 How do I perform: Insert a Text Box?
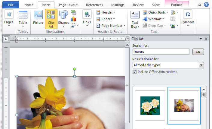tap(135, 19)
